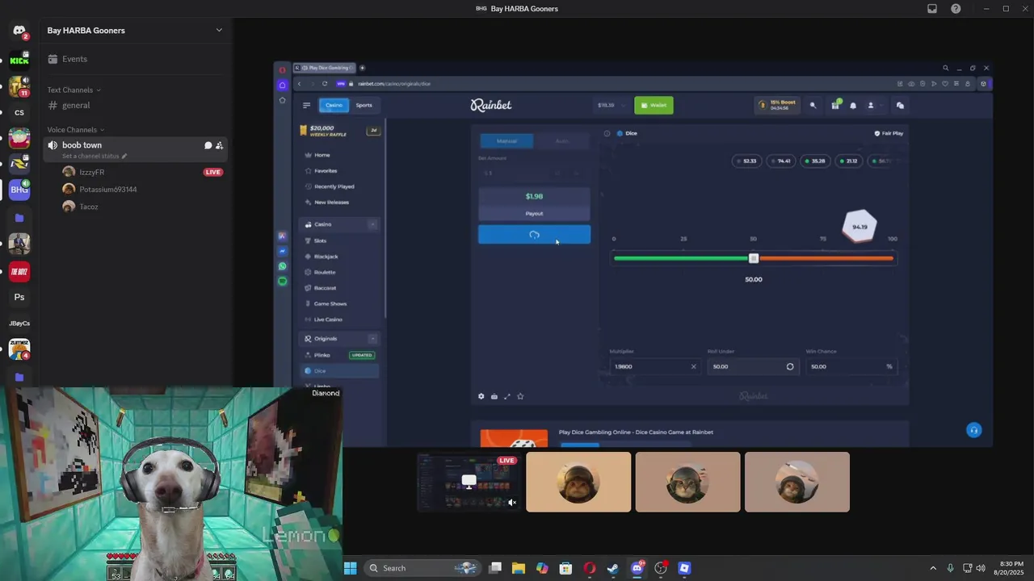
Task: Open File Explorer from taskbar
Action: [519, 568]
